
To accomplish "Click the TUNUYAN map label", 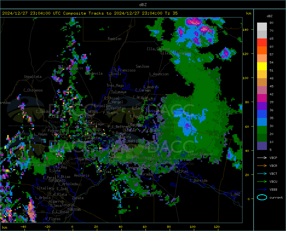I will pos(74,210).
